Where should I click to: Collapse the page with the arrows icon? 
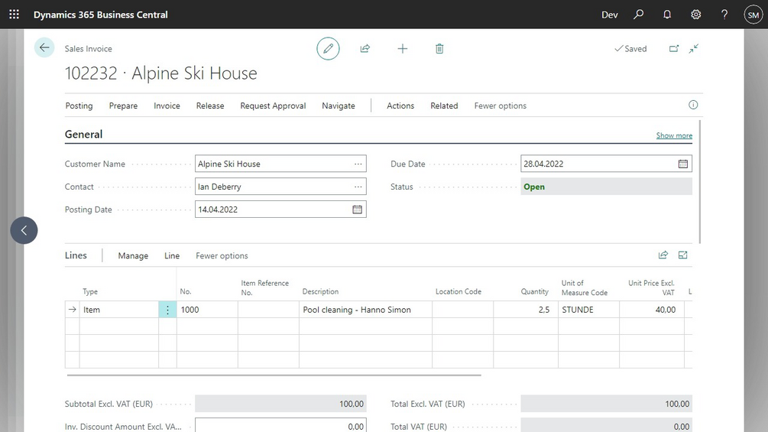coord(694,48)
